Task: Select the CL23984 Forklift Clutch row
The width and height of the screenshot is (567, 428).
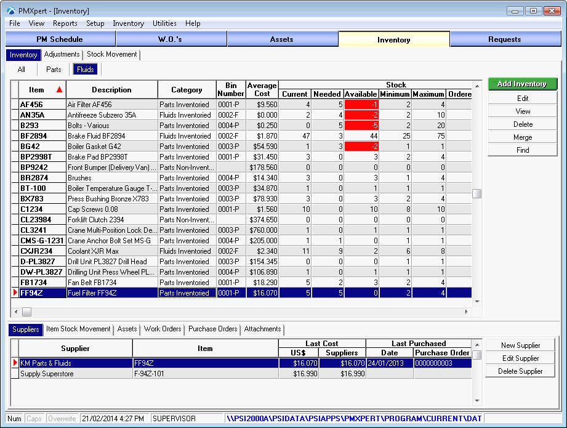Action: (241, 220)
